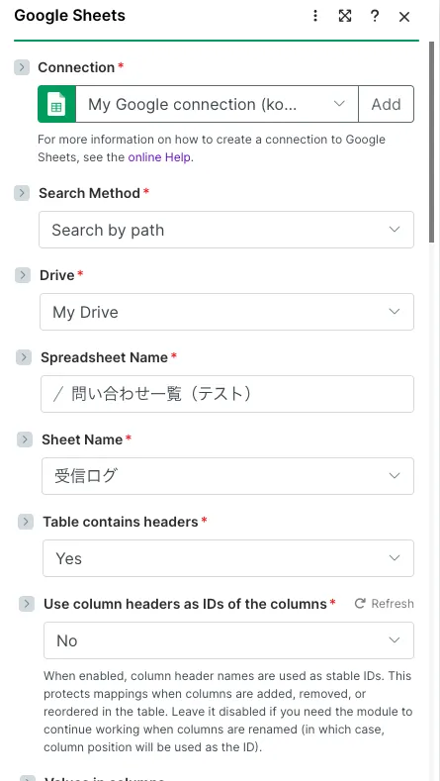Expand the arrow beside Sheet Name

coord(25,439)
